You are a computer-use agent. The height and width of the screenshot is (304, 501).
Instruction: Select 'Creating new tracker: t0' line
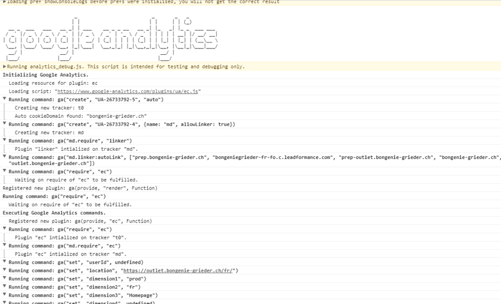click(49, 108)
